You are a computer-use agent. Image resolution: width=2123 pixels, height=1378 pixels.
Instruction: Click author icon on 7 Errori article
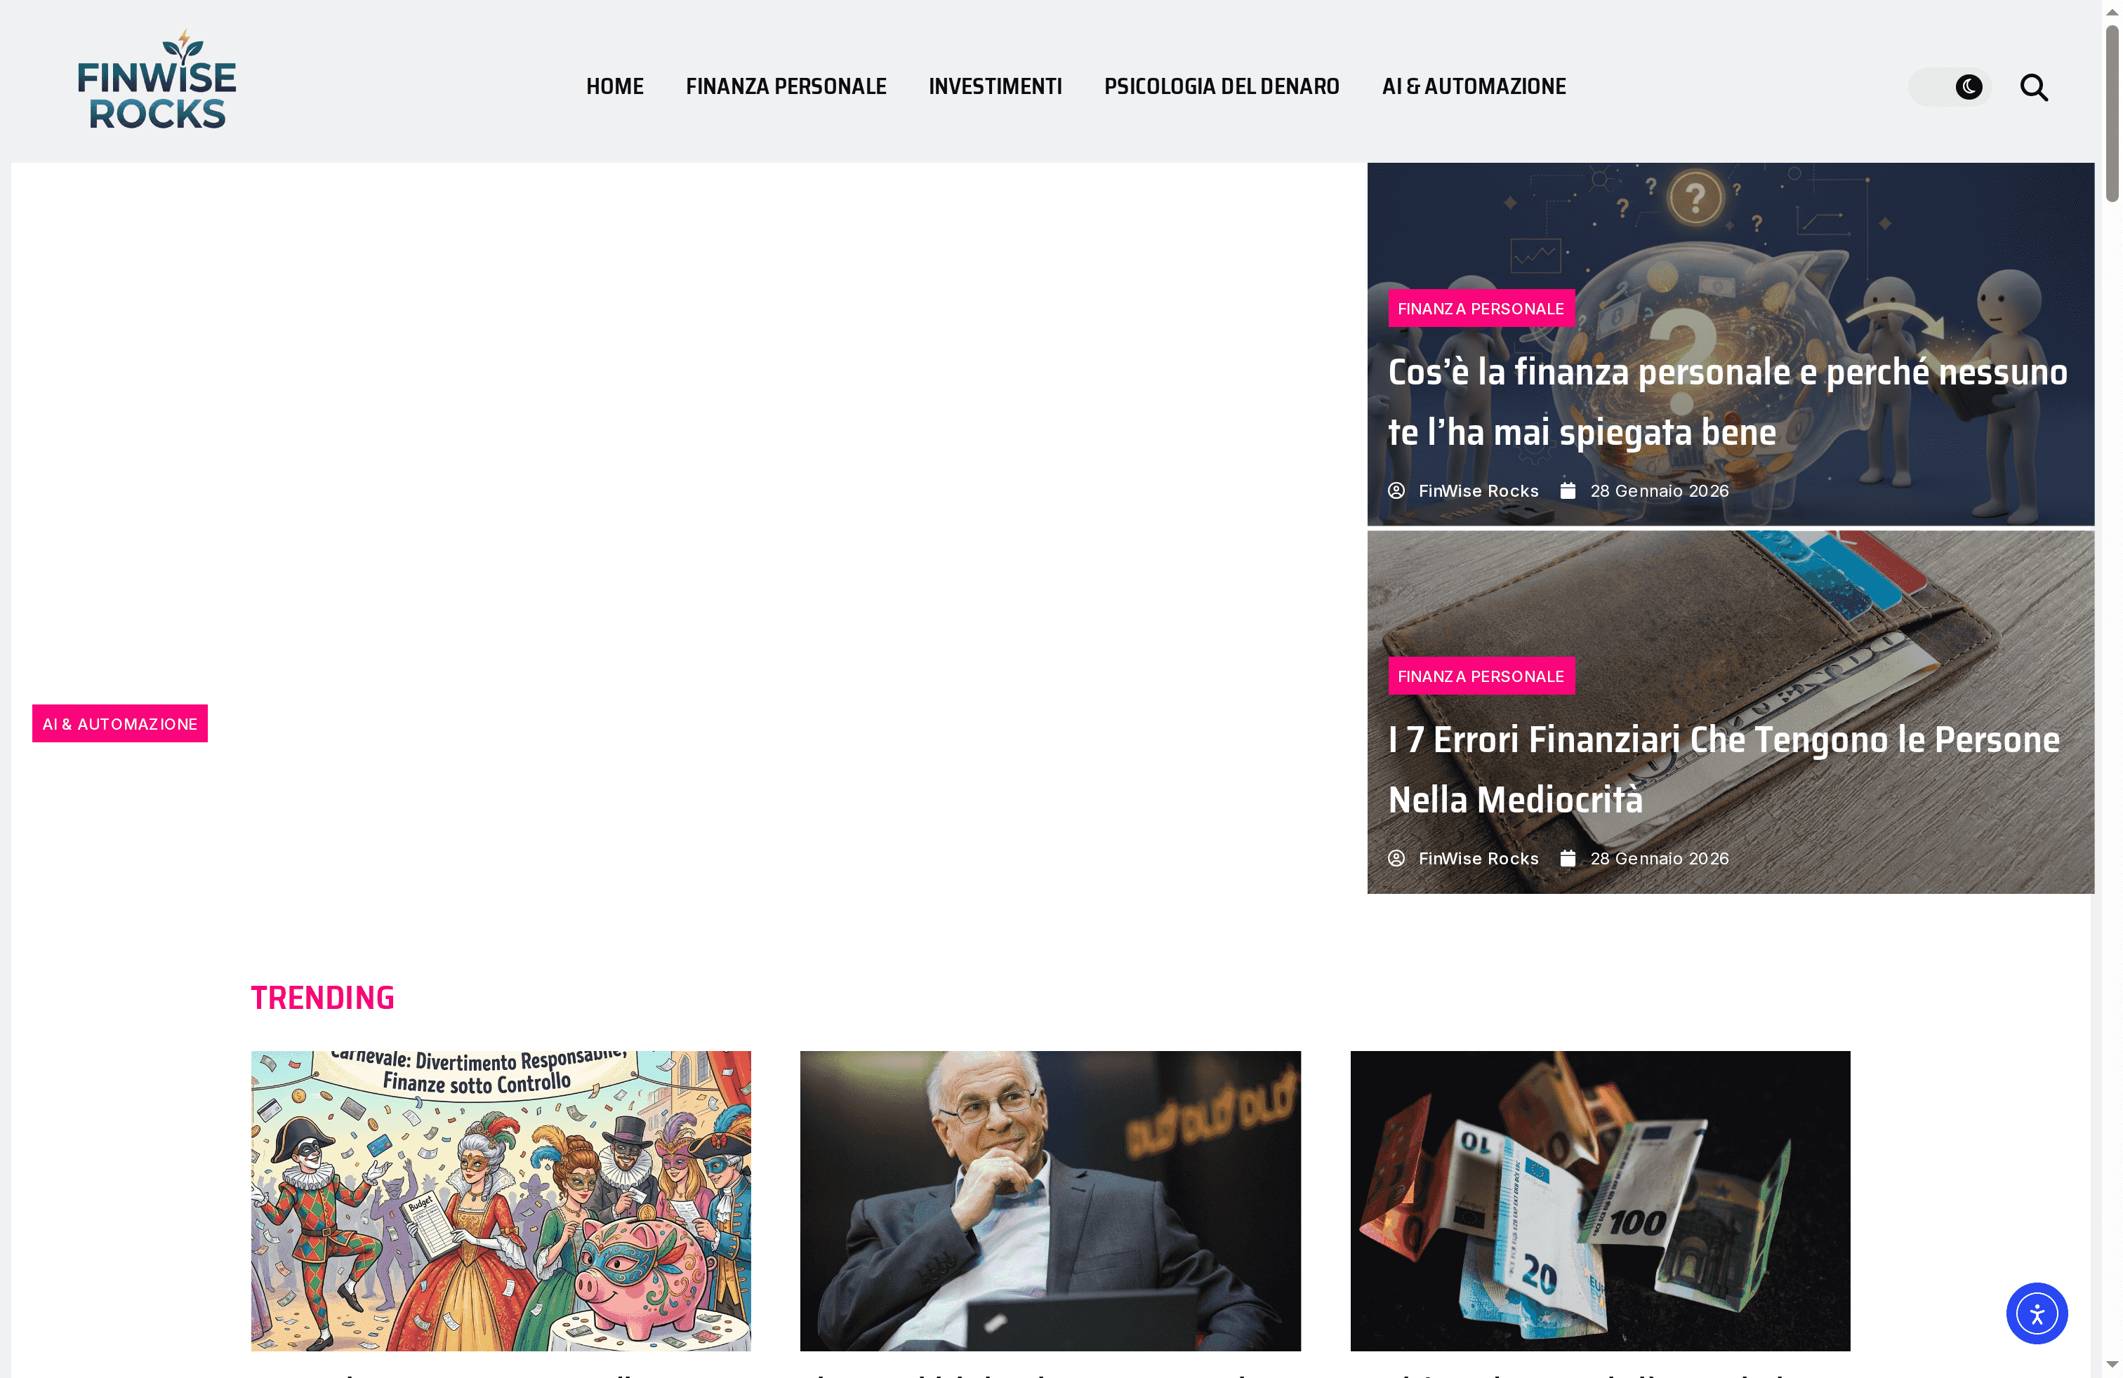tap(1396, 857)
